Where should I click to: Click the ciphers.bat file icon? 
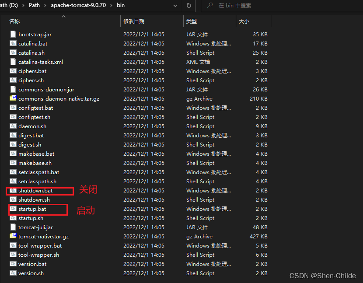[13, 71]
